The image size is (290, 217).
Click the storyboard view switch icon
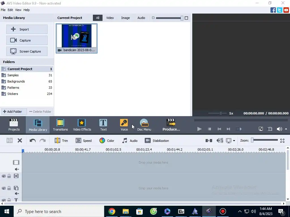209,141
